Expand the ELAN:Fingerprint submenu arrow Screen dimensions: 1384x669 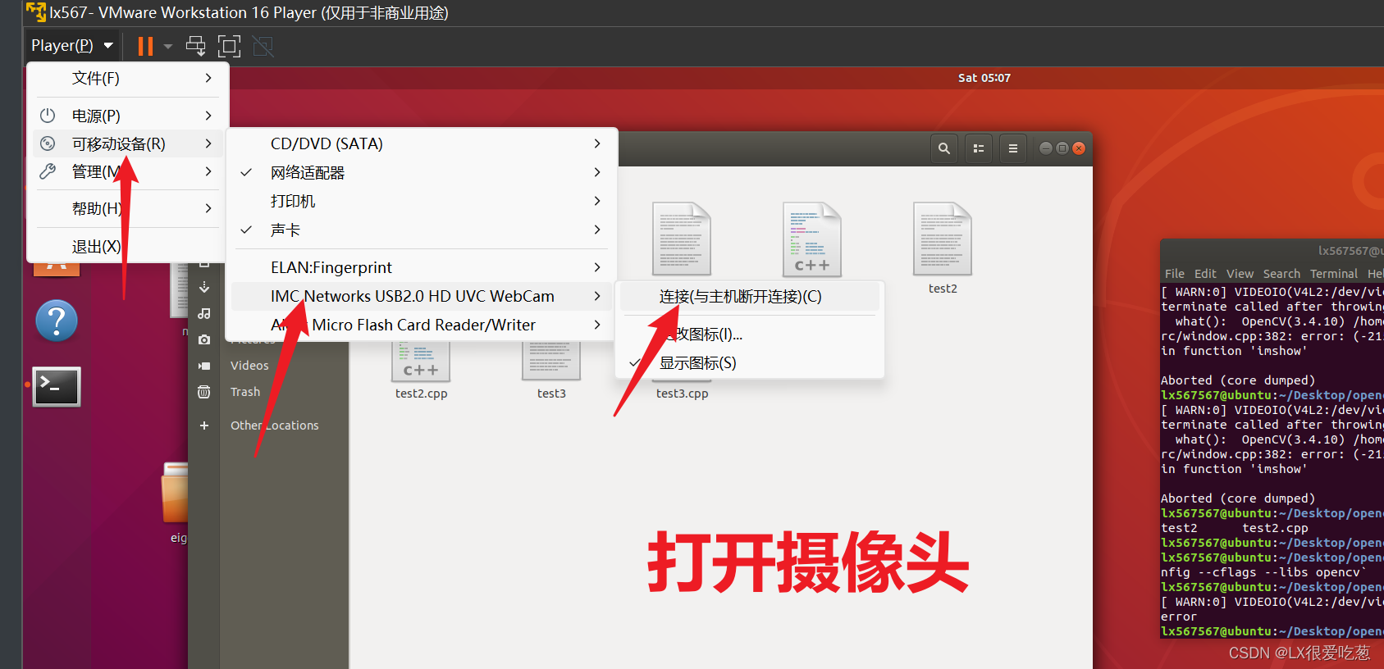tap(596, 267)
